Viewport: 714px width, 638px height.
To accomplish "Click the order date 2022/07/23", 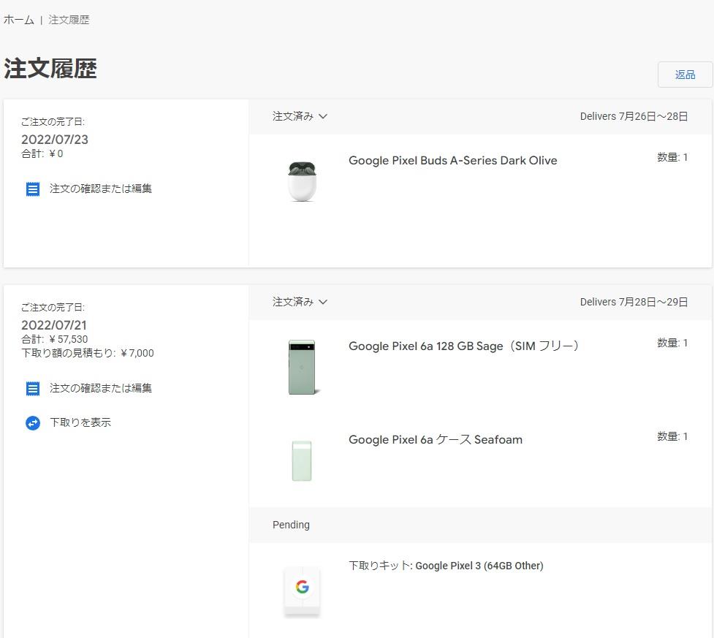I will coord(55,140).
